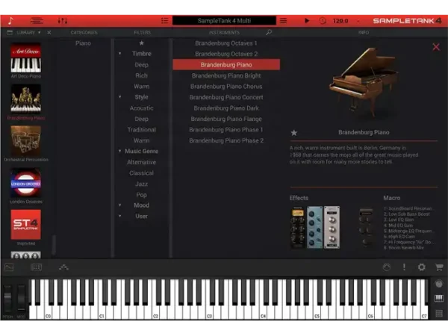Click macro entry Room Reverb Mix

click(x=404, y=248)
